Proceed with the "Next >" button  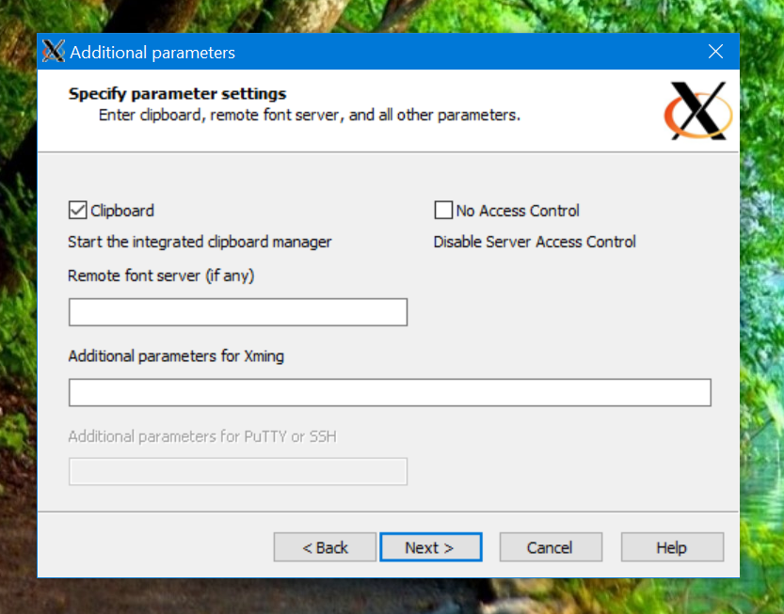[x=430, y=547]
